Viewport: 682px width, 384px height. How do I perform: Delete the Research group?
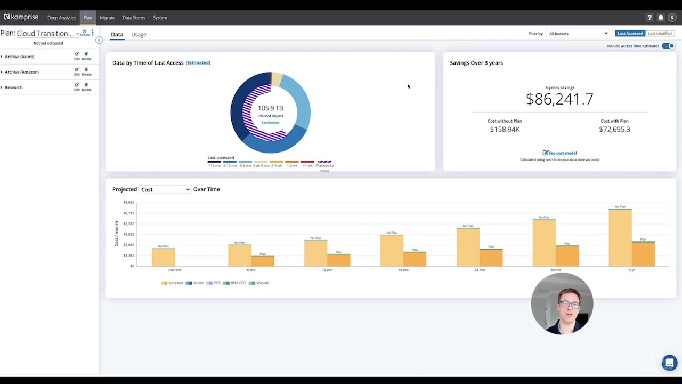[86, 87]
